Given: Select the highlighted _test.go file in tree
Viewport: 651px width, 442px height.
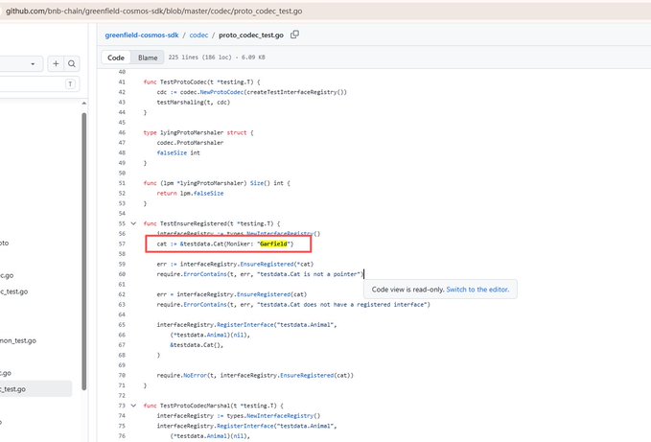Looking at the screenshot, I should click(35, 389).
